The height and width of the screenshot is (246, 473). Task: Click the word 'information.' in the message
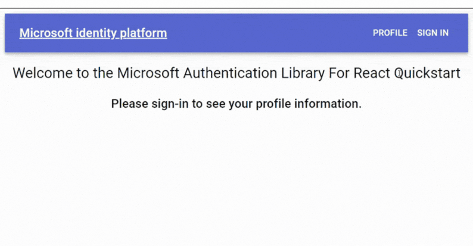[x=328, y=104]
